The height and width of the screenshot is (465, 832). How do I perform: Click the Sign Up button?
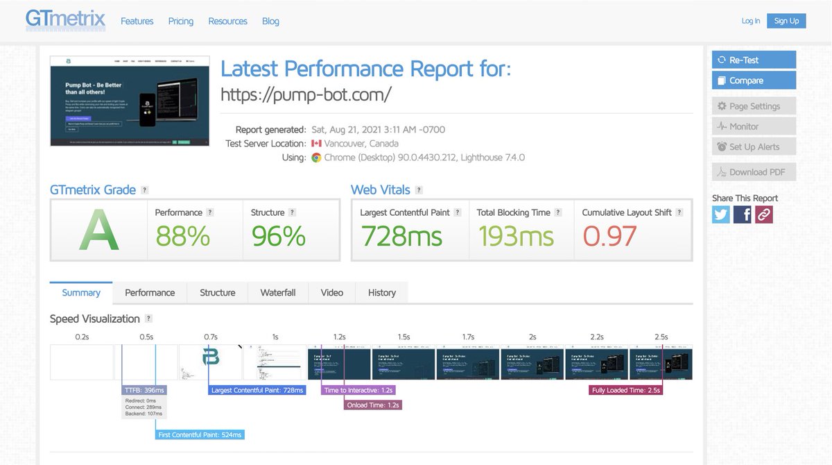point(786,21)
